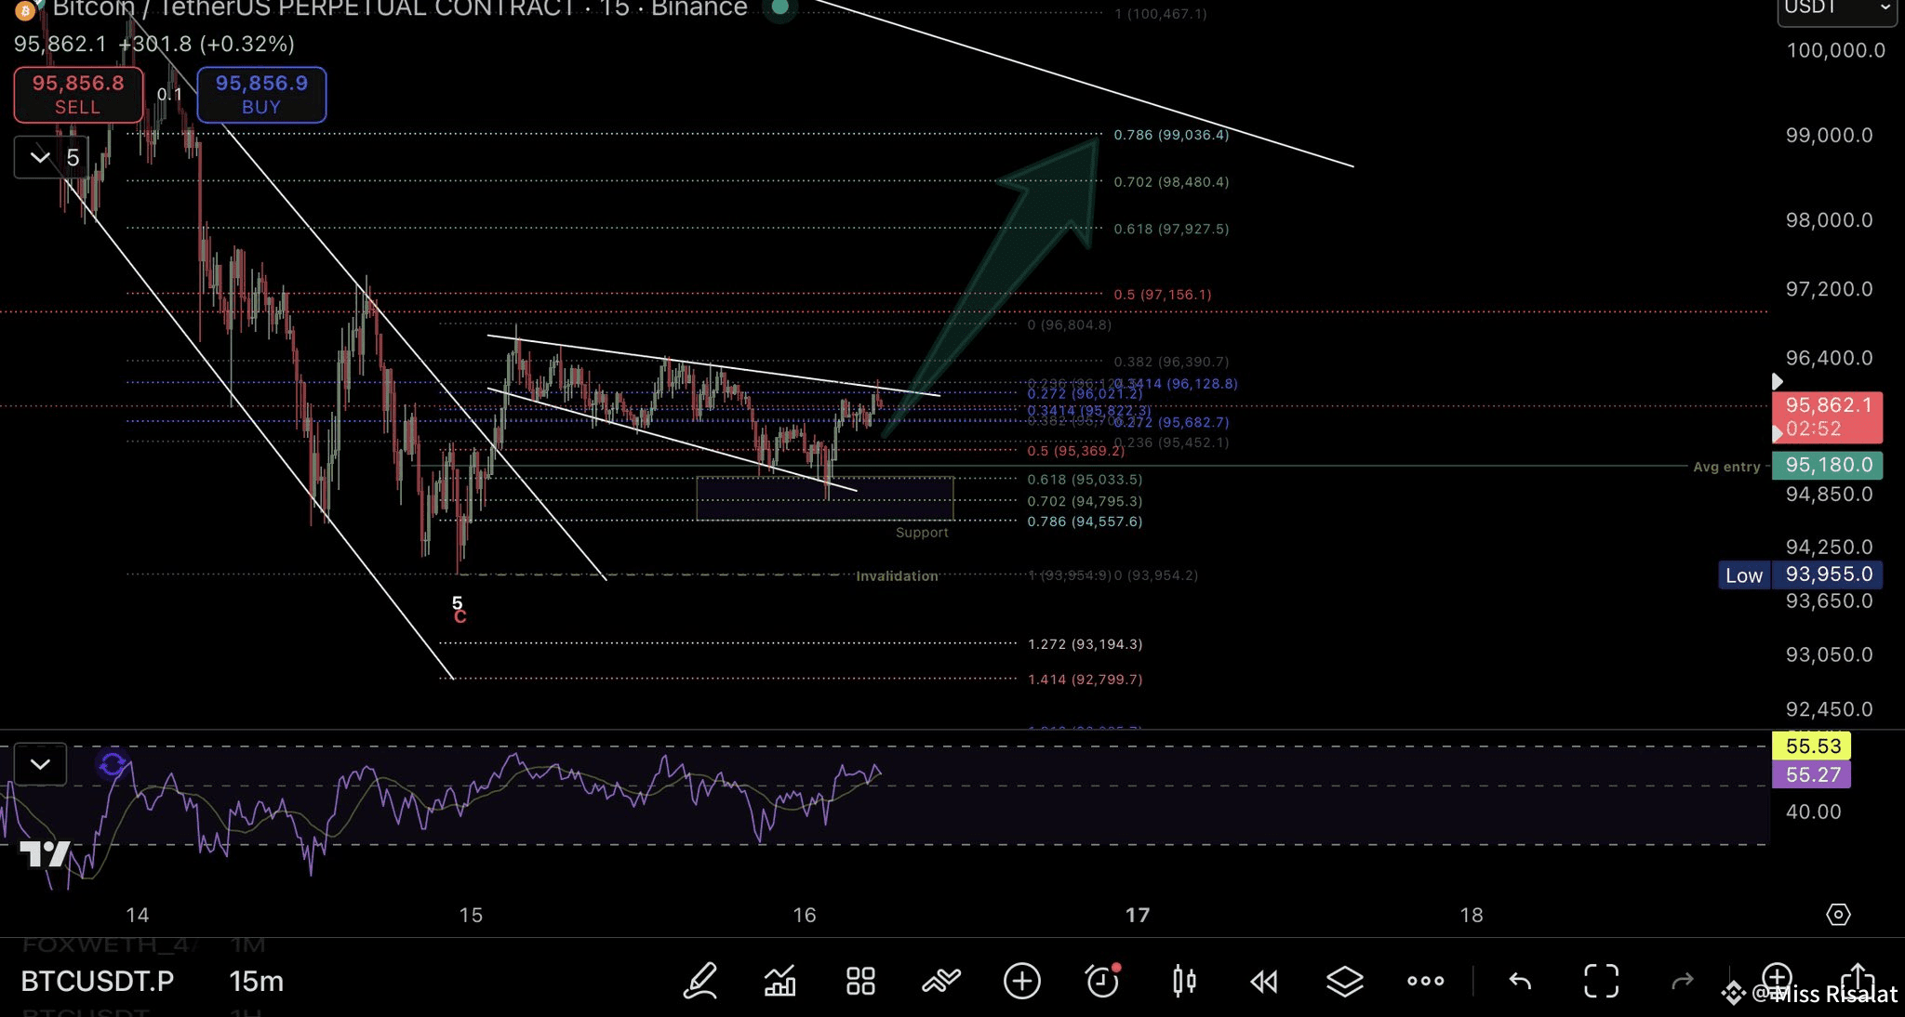Open the BTCUSDT.P symbol search
The image size is (1905, 1017).
[98, 981]
